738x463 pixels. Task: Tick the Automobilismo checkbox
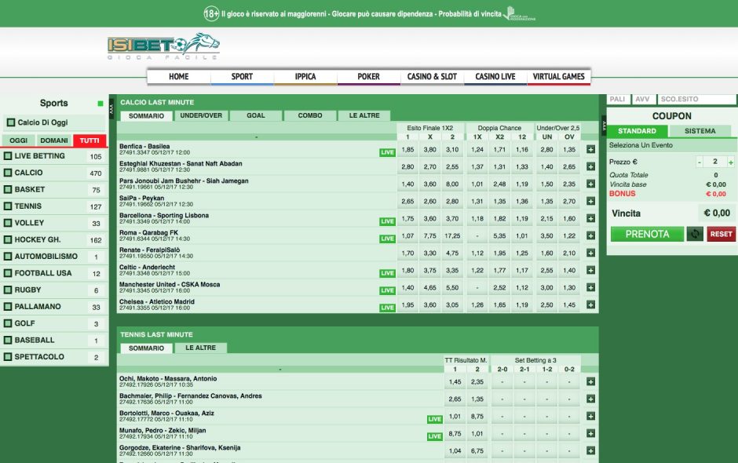pyautogui.click(x=8, y=257)
